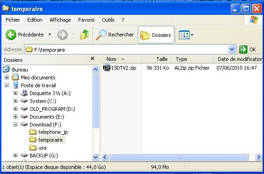Go up one folder level icon
The height and width of the screenshot is (174, 264).
pyautogui.click(x=85, y=35)
